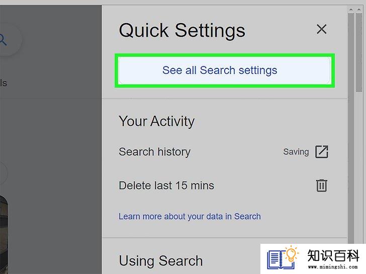Click the partially visible 'ls' tab
The image size is (366, 274).
(4, 83)
